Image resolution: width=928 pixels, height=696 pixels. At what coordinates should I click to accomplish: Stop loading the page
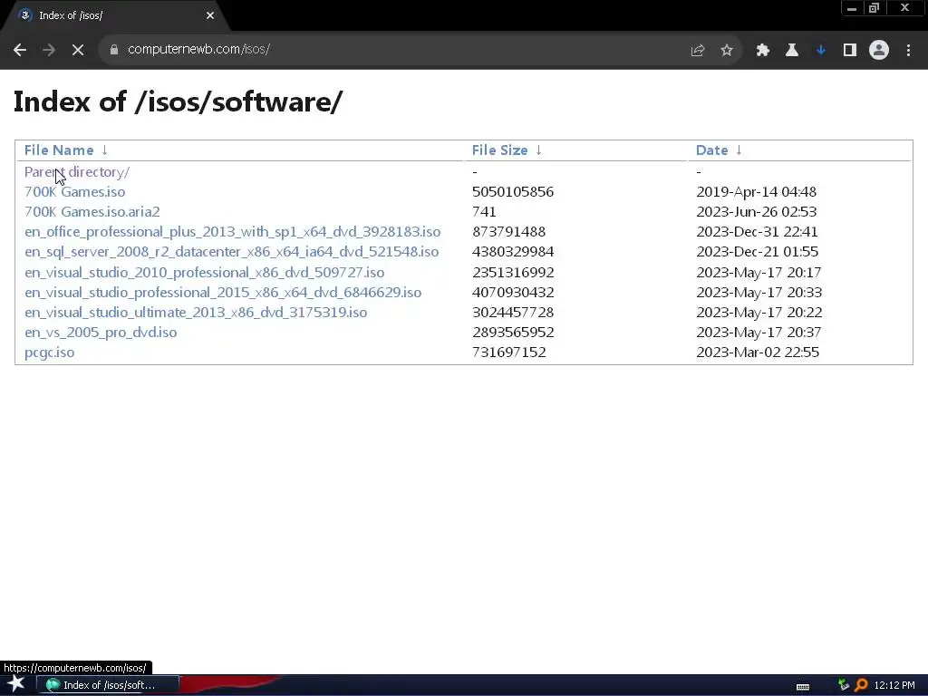pos(78,50)
